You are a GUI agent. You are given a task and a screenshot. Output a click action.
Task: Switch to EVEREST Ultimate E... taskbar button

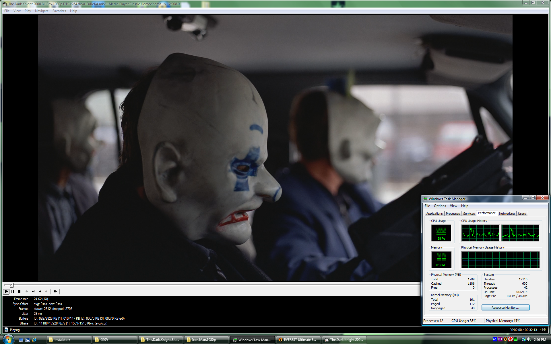[298, 340]
